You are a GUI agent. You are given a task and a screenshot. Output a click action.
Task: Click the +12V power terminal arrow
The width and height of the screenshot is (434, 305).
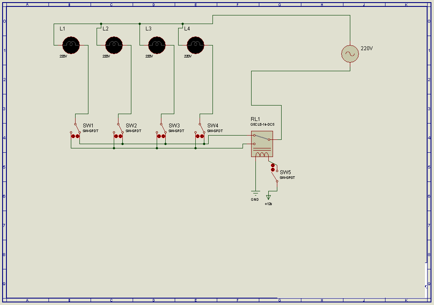[268, 197]
